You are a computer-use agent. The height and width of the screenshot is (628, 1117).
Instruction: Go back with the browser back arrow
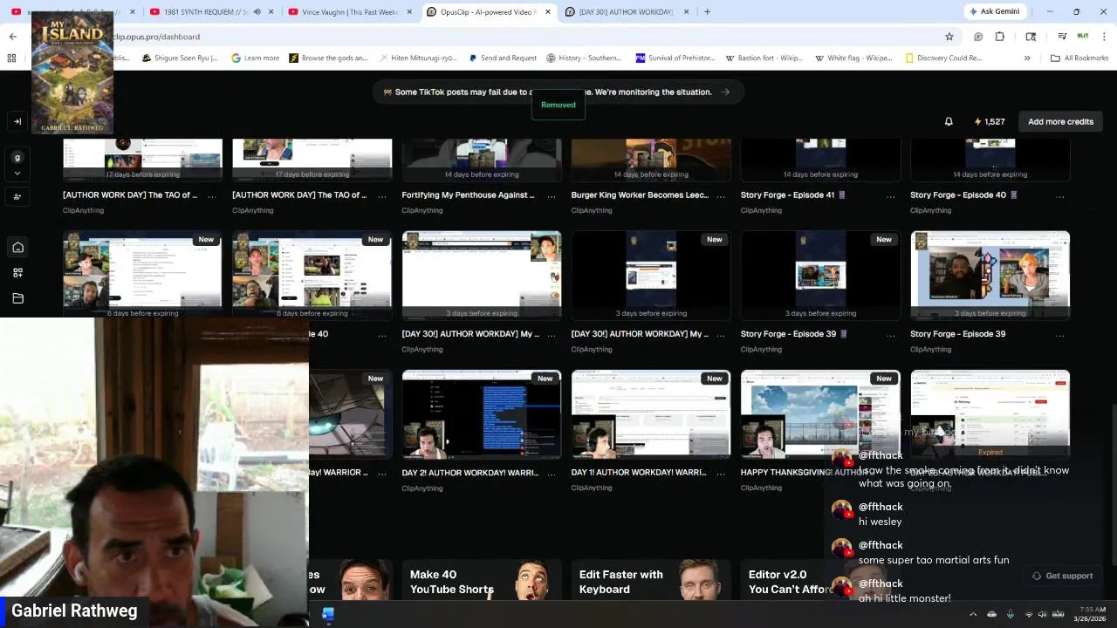pyautogui.click(x=12, y=37)
